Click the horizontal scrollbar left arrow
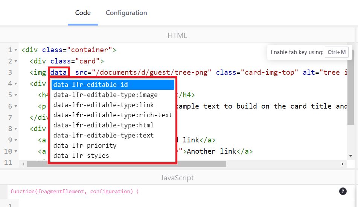The height and width of the screenshot is (207, 358). pos(23,164)
